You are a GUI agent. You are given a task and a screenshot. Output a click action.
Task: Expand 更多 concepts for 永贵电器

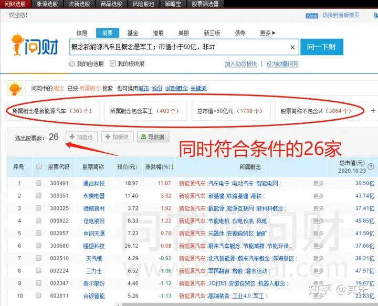pyautogui.click(x=318, y=196)
